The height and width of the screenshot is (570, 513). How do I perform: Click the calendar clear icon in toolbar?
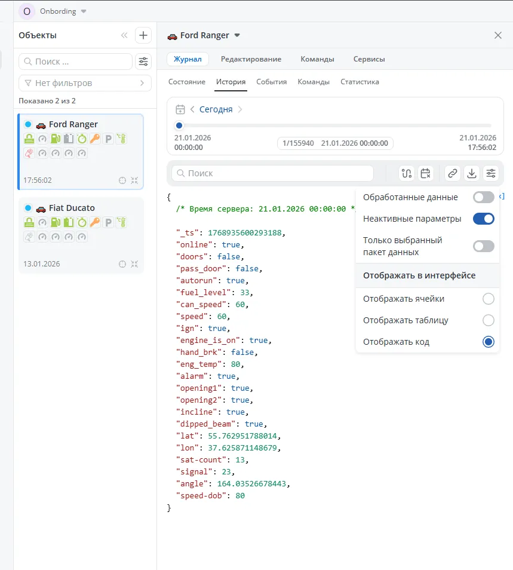point(425,173)
